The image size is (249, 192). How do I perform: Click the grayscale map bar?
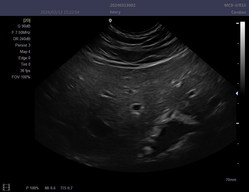(x=242, y=58)
